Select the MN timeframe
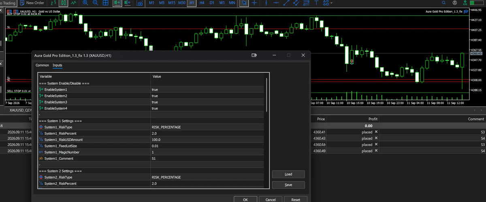 click(232, 3)
